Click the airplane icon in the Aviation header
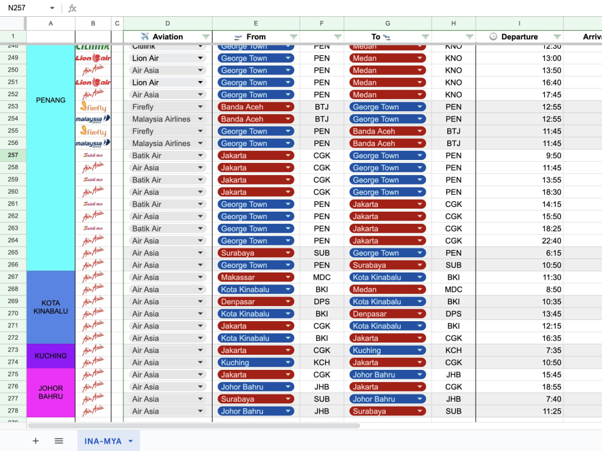This screenshot has height=451, width=602. 144,37
